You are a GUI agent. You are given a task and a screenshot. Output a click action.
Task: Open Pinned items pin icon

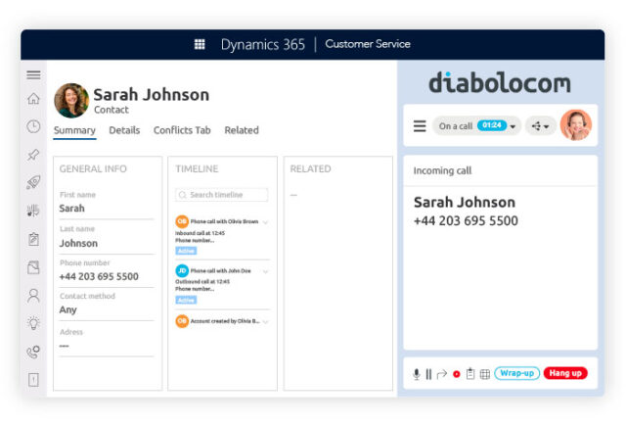pos(33,155)
